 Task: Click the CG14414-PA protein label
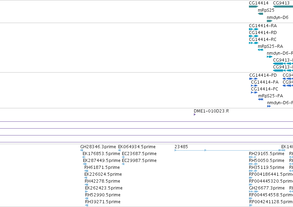point(265,82)
